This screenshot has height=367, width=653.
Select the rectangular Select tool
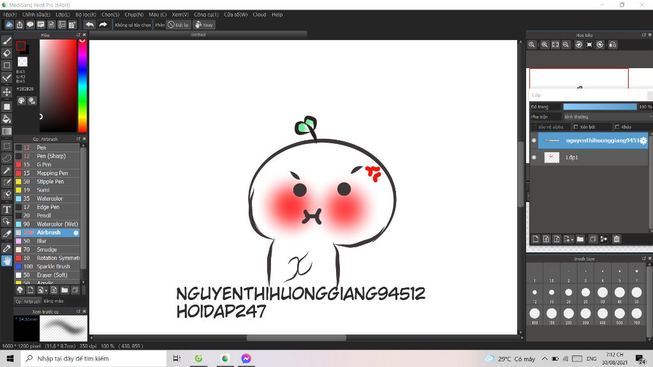(x=6, y=146)
